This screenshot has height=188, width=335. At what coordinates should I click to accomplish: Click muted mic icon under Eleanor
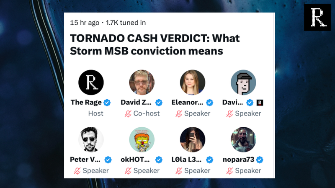point(179,113)
